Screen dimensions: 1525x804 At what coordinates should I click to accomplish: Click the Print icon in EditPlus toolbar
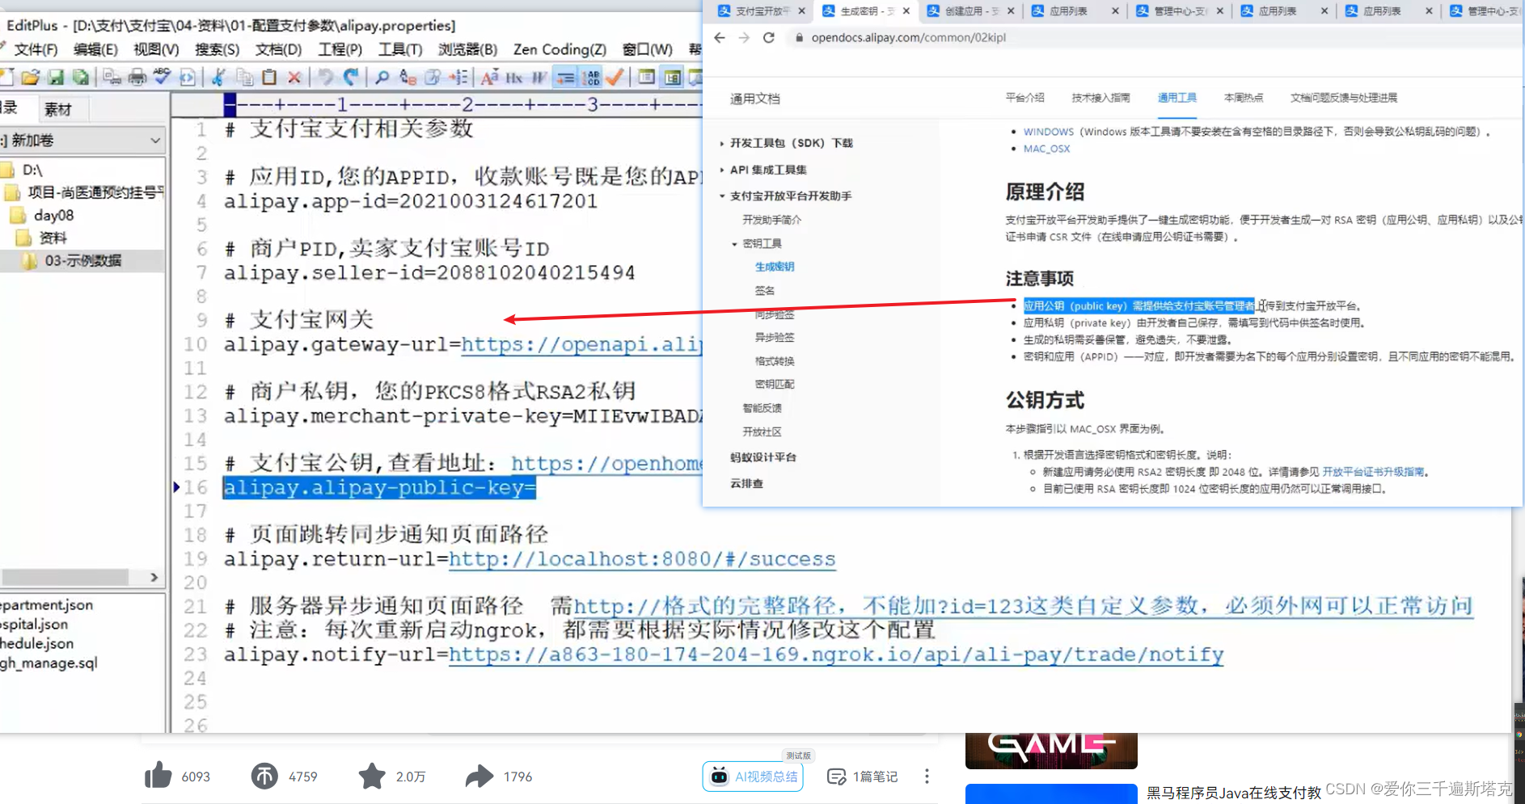[137, 78]
